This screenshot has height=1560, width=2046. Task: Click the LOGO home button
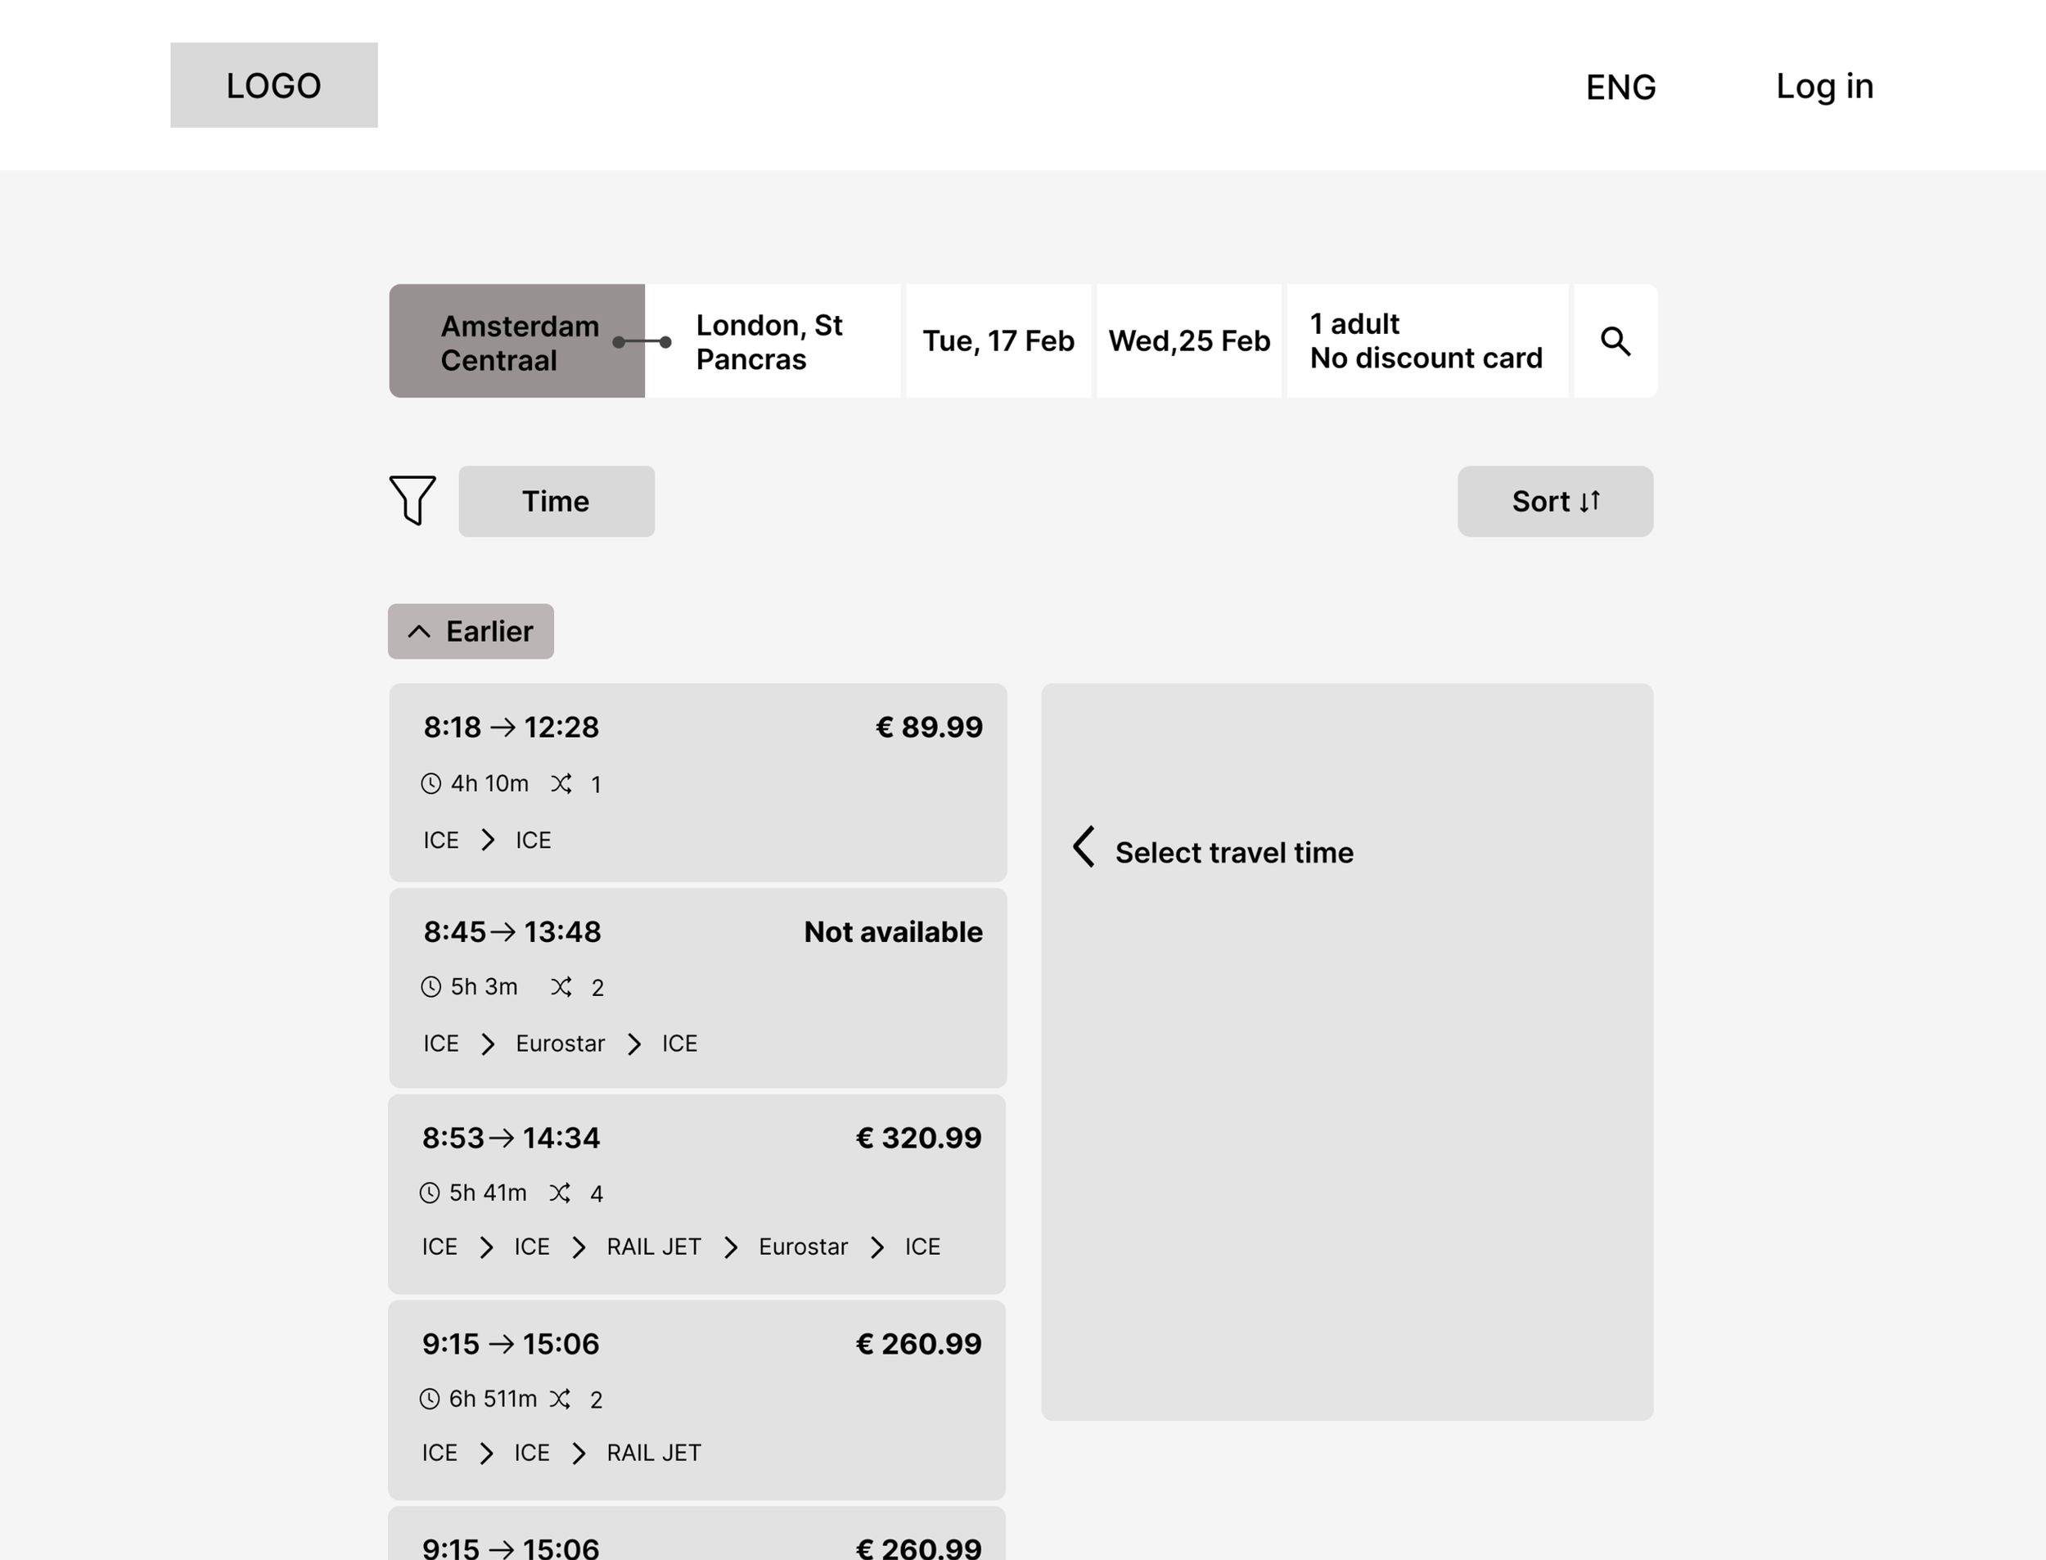pos(274,84)
